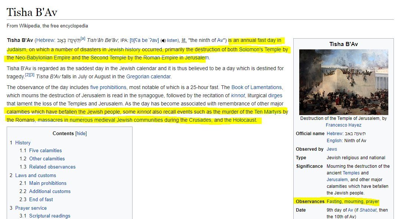The height and width of the screenshot is (219, 395).
Task: Click the 'Official name' infobox label
Action: click(x=310, y=134)
